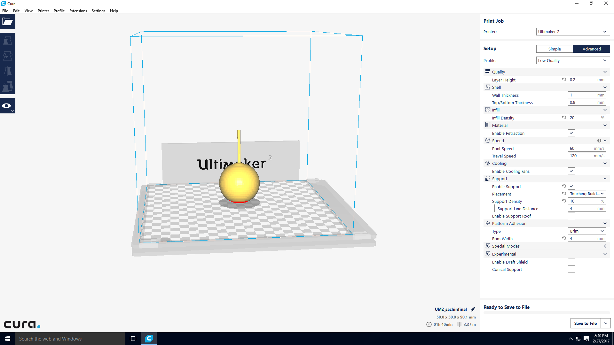The image size is (614, 345).
Task: Toggle Enable Retraction checkbox
Action: (571, 133)
